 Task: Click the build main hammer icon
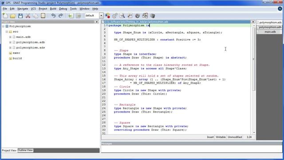[130, 16]
